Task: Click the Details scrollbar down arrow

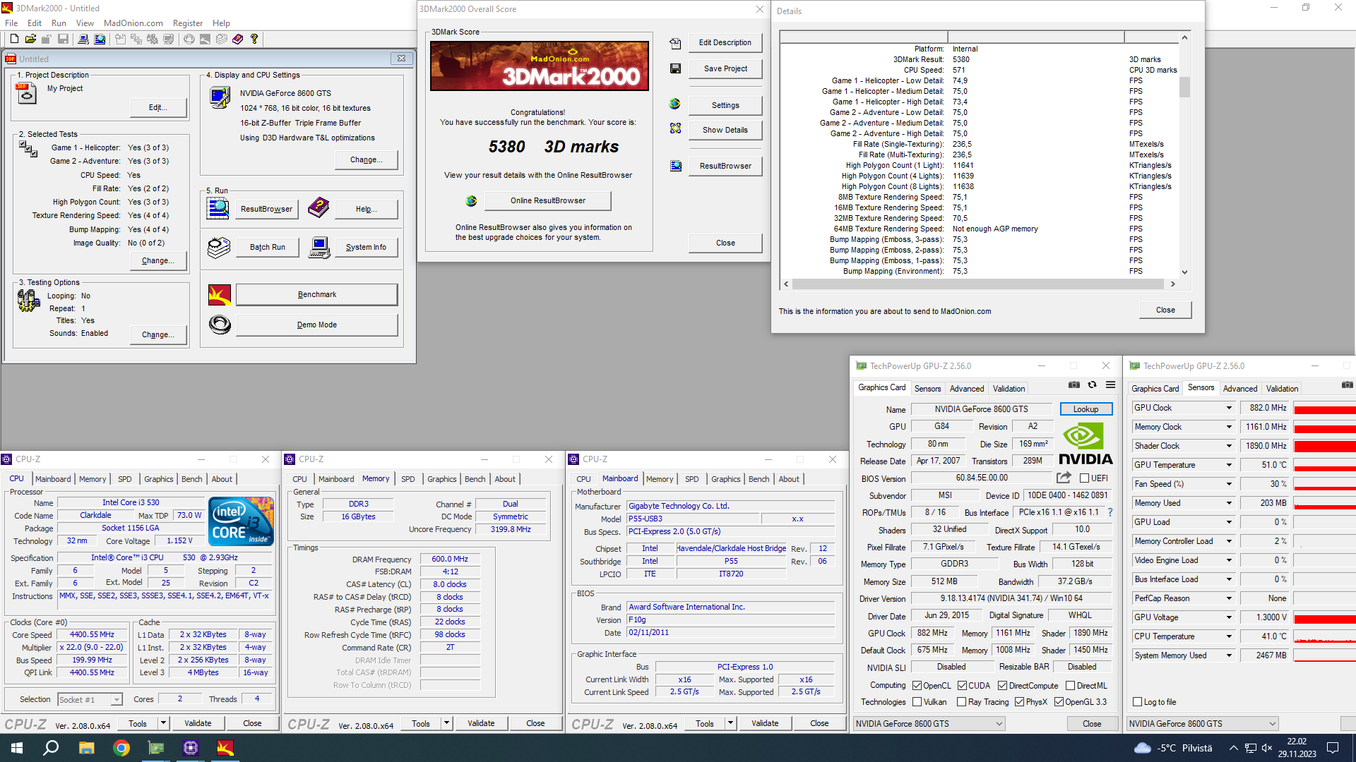Action: (x=1184, y=272)
